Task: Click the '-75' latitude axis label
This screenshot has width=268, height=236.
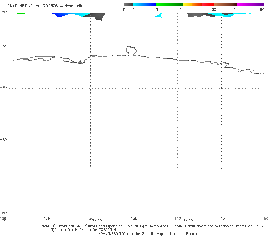Action: click(3, 139)
